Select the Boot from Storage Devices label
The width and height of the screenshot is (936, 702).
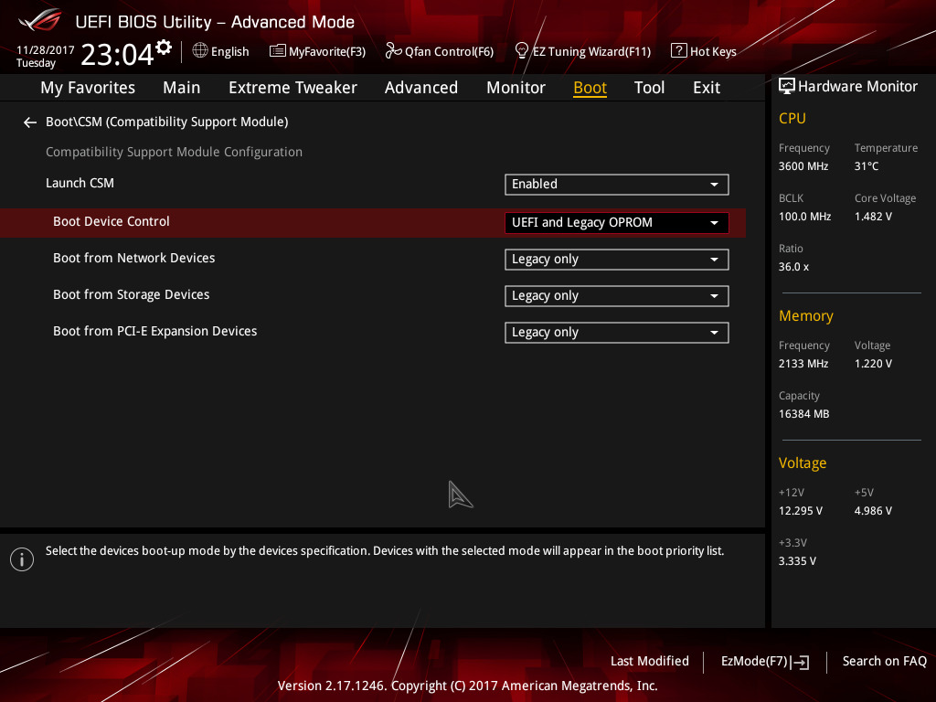[132, 294]
